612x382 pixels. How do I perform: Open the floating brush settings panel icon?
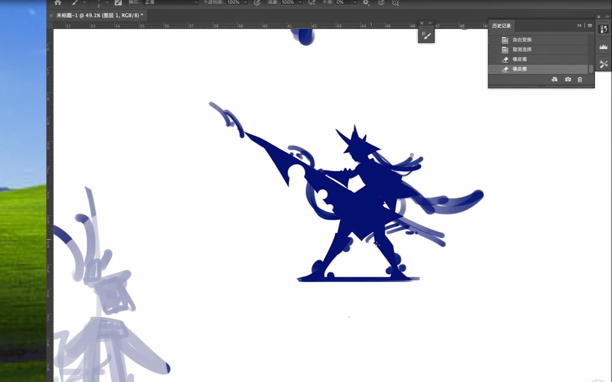click(426, 36)
